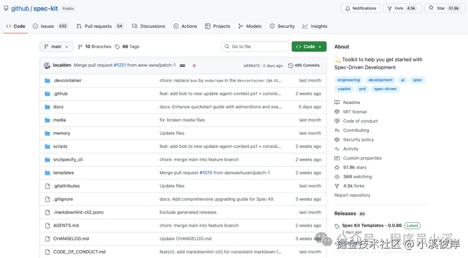Open pull request #1221 link
This screenshot has height=258, width=468.
click(120, 65)
